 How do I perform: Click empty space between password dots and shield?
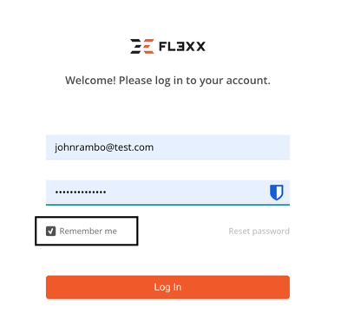pyautogui.click(x=188, y=193)
